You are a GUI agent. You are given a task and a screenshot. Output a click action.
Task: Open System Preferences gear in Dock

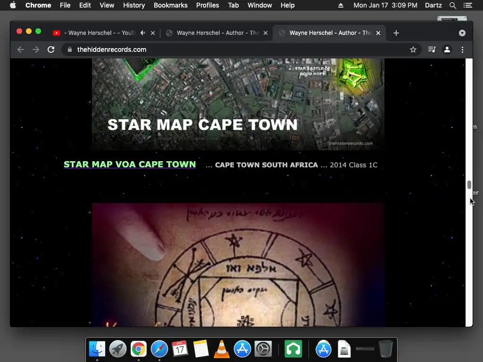(x=263, y=349)
